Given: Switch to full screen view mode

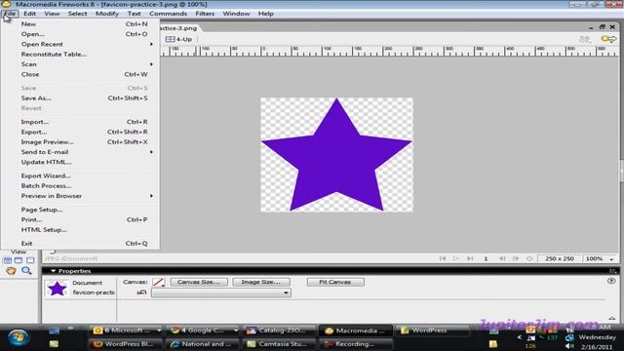Looking at the screenshot, I should pos(30,260).
